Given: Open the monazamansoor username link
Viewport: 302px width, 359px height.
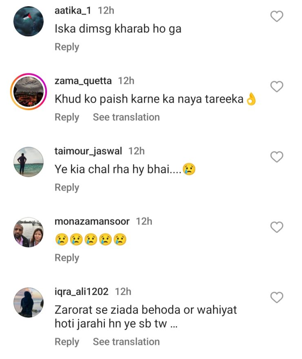Looking at the screenshot, I should (x=92, y=222).
